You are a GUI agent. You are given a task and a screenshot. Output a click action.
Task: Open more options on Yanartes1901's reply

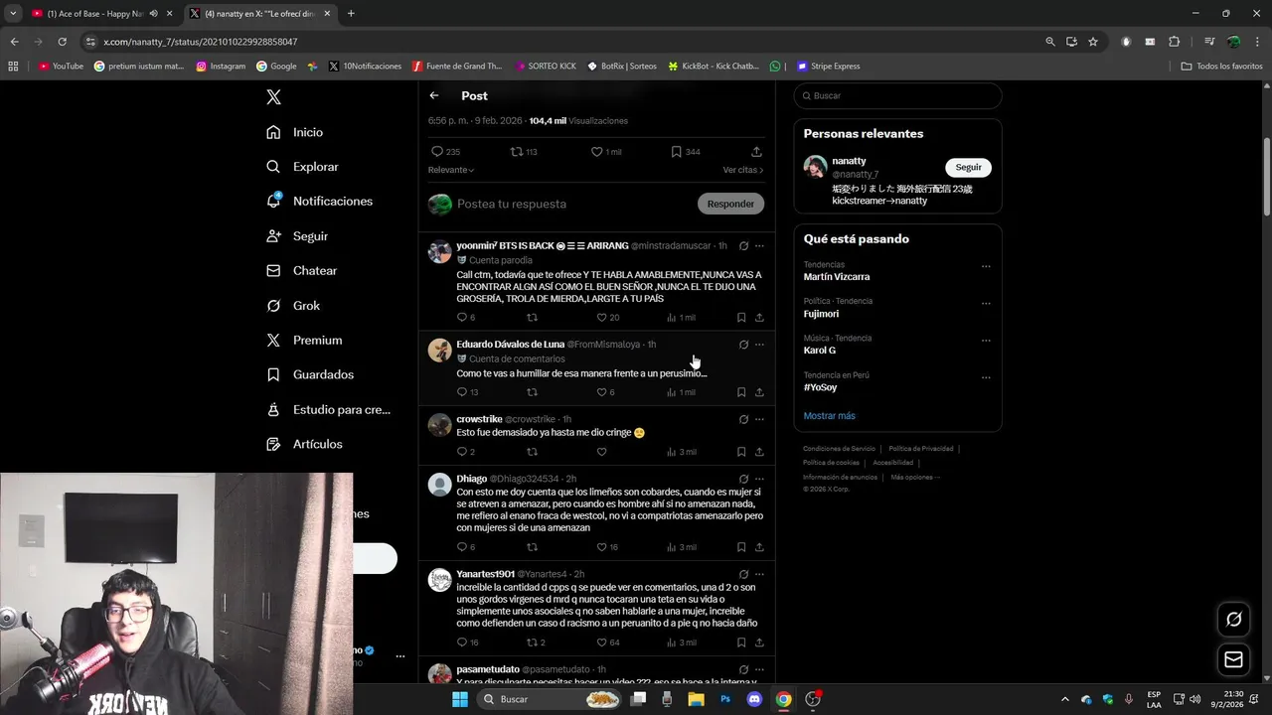[759, 574]
